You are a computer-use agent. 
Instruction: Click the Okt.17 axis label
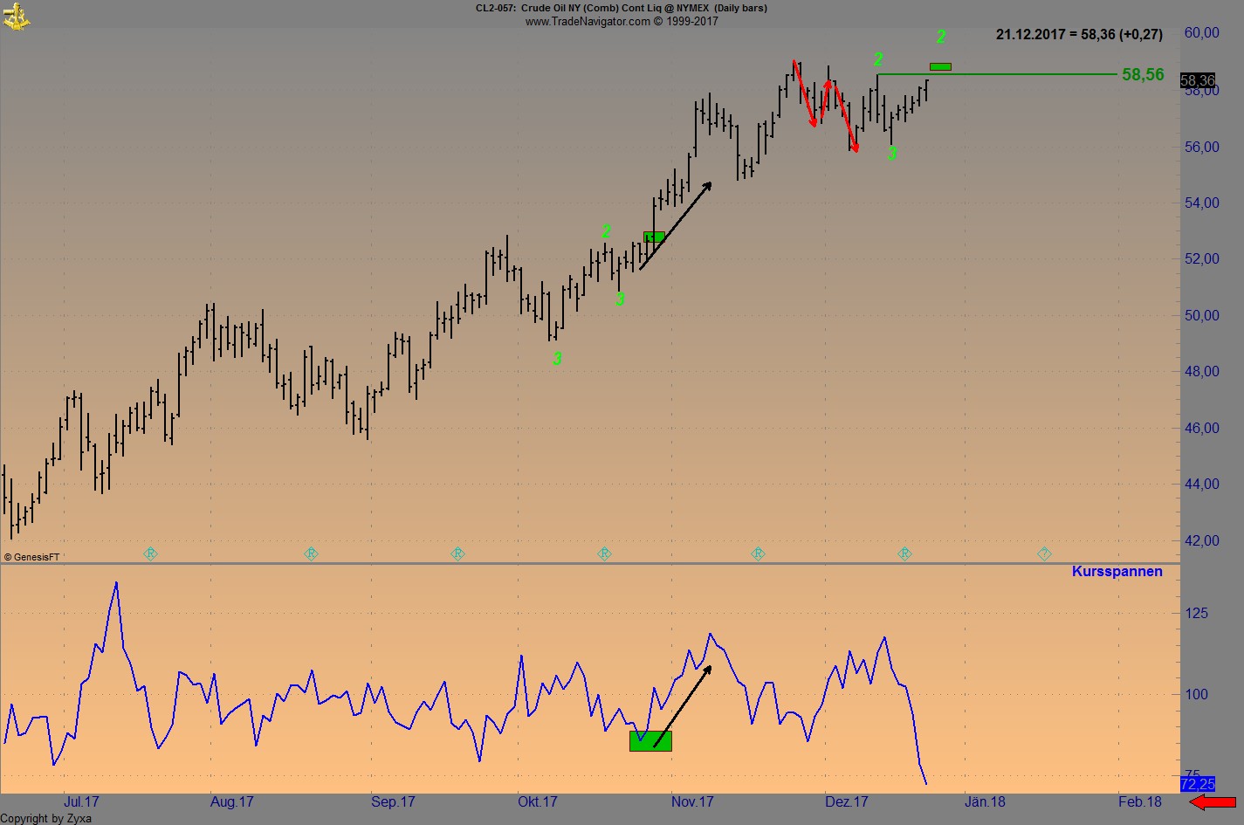(x=537, y=801)
